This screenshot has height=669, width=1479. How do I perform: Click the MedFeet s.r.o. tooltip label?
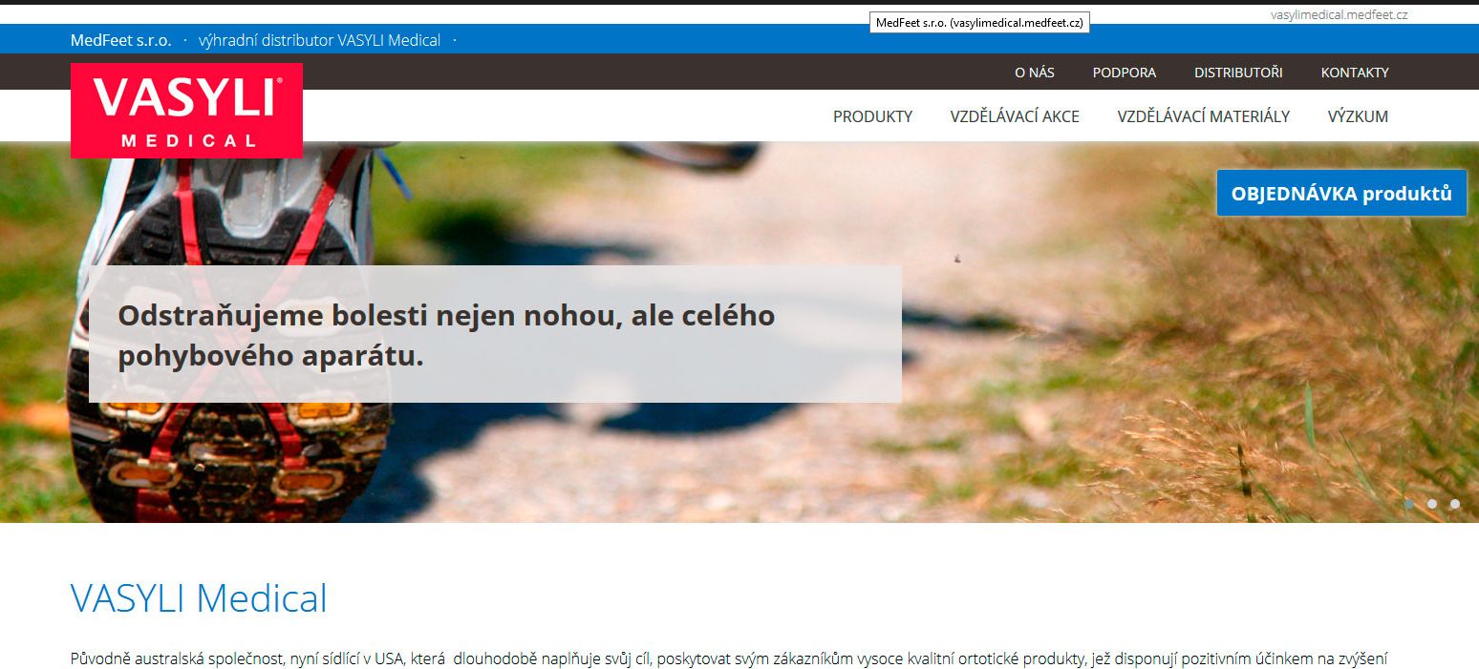point(978,23)
